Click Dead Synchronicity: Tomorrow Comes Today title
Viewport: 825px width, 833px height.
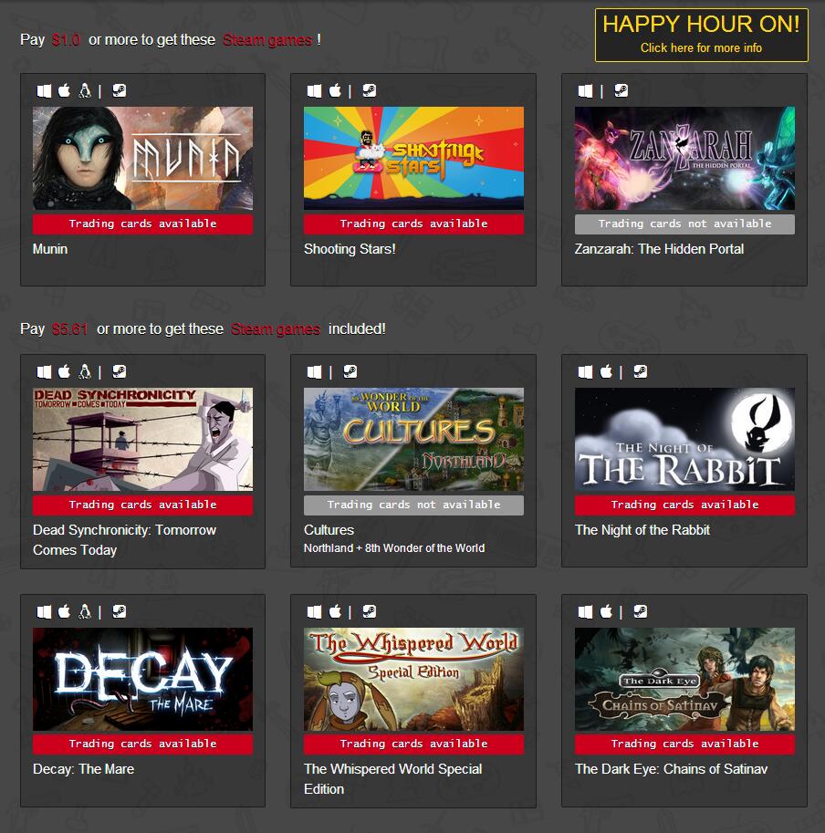[x=125, y=540]
